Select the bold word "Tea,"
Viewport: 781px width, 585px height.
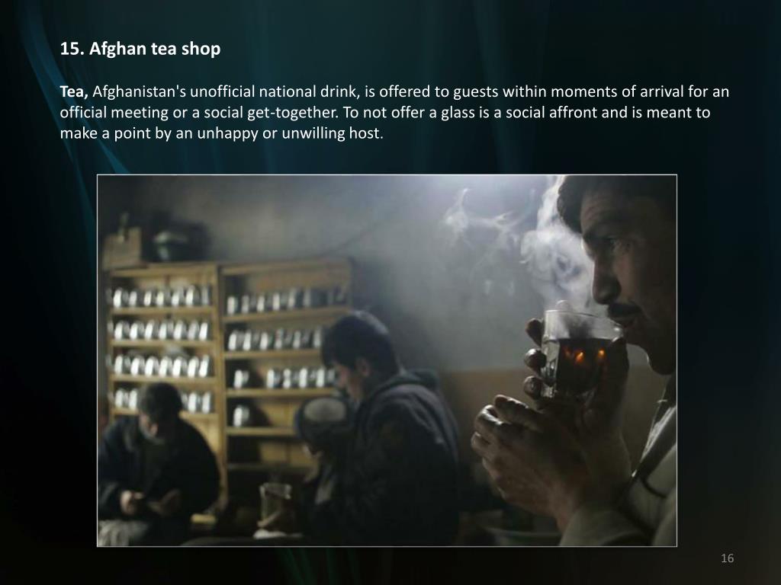point(74,92)
